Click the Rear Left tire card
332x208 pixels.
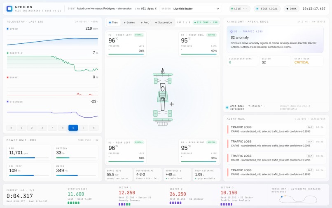(126, 151)
